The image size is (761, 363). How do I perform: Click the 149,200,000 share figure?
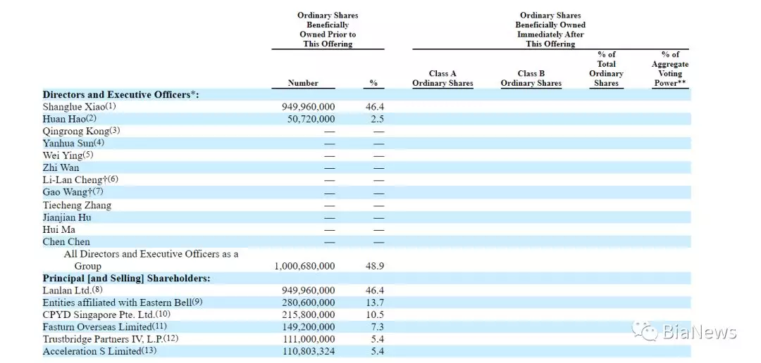point(308,326)
